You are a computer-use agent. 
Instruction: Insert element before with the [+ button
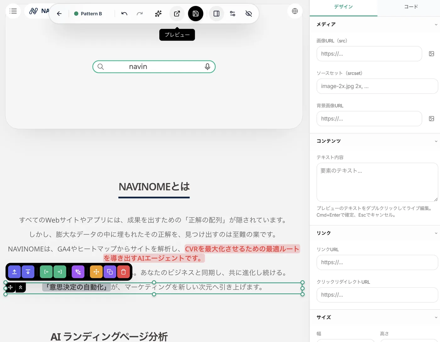coord(46,272)
